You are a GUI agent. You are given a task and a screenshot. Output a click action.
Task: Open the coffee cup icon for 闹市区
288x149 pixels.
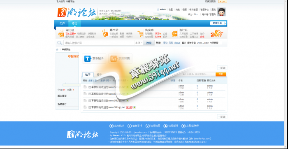point(61,34)
